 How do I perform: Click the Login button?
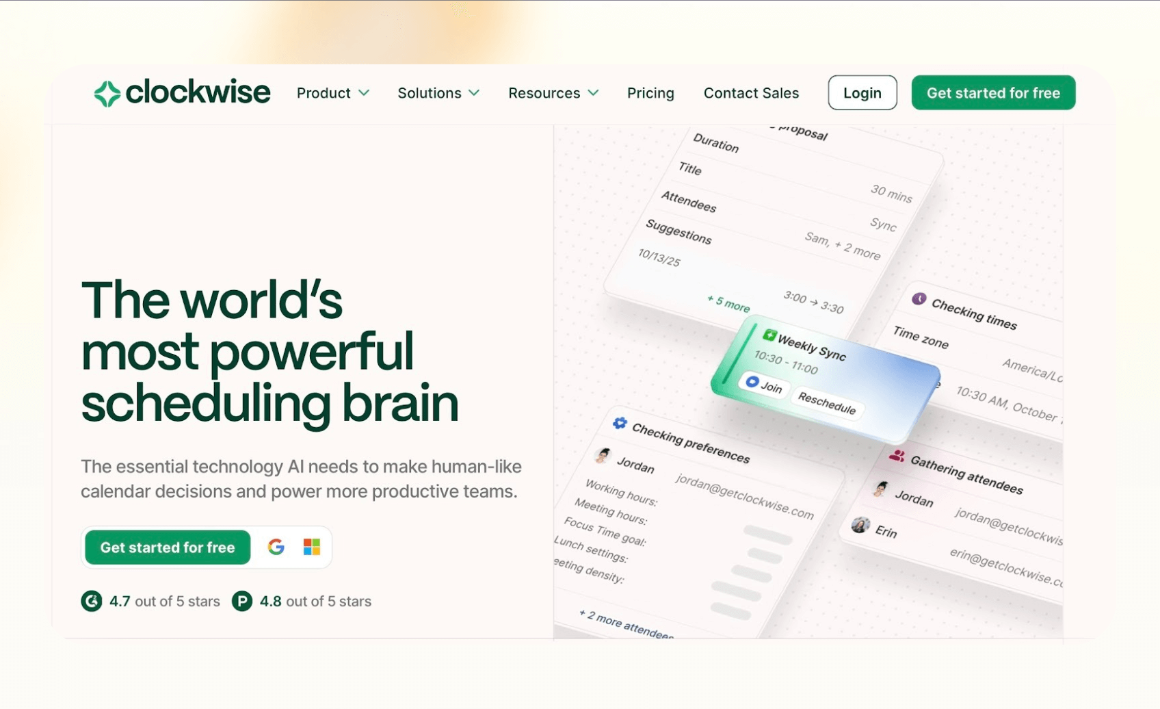pyautogui.click(x=862, y=92)
